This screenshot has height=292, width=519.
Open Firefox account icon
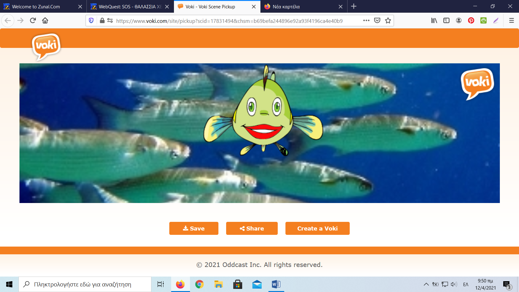tap(459, 21)
